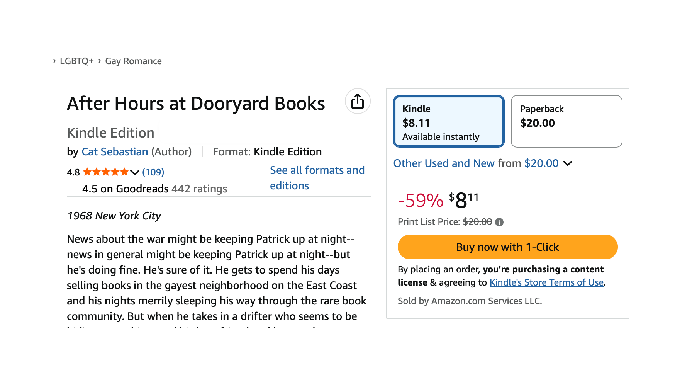Click the 442 Goodreads ratings text
The height and width of the screenshot is (381, 692).
click(x=199, y=189)
